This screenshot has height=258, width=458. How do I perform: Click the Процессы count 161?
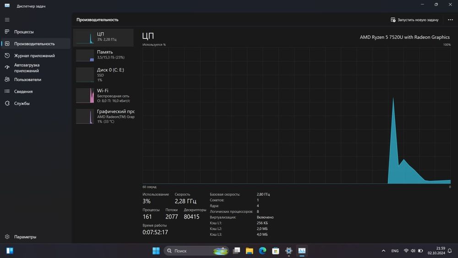pos(147,216)
